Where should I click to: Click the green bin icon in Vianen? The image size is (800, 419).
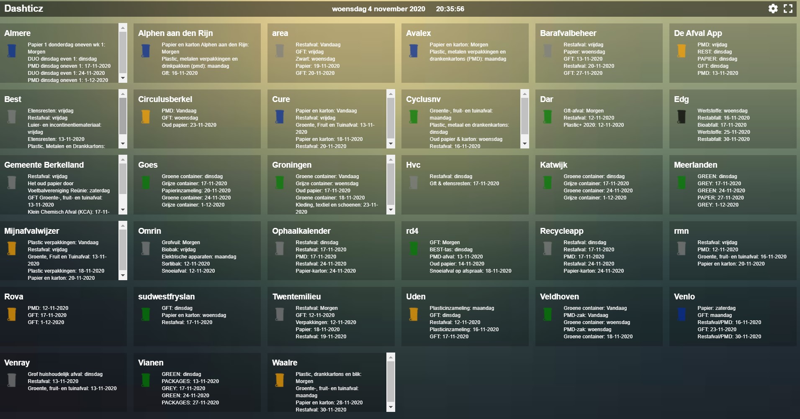pos(146,380)
